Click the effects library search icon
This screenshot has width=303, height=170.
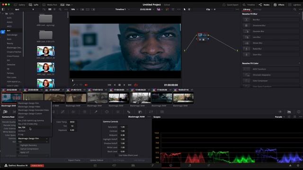[294, 9]
